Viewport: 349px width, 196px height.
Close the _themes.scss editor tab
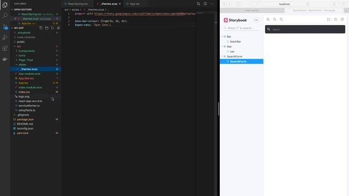120,4
